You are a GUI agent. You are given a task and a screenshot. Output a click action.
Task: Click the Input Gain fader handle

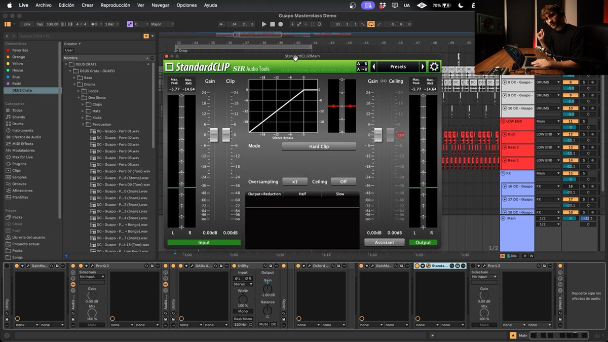(214, 135)
